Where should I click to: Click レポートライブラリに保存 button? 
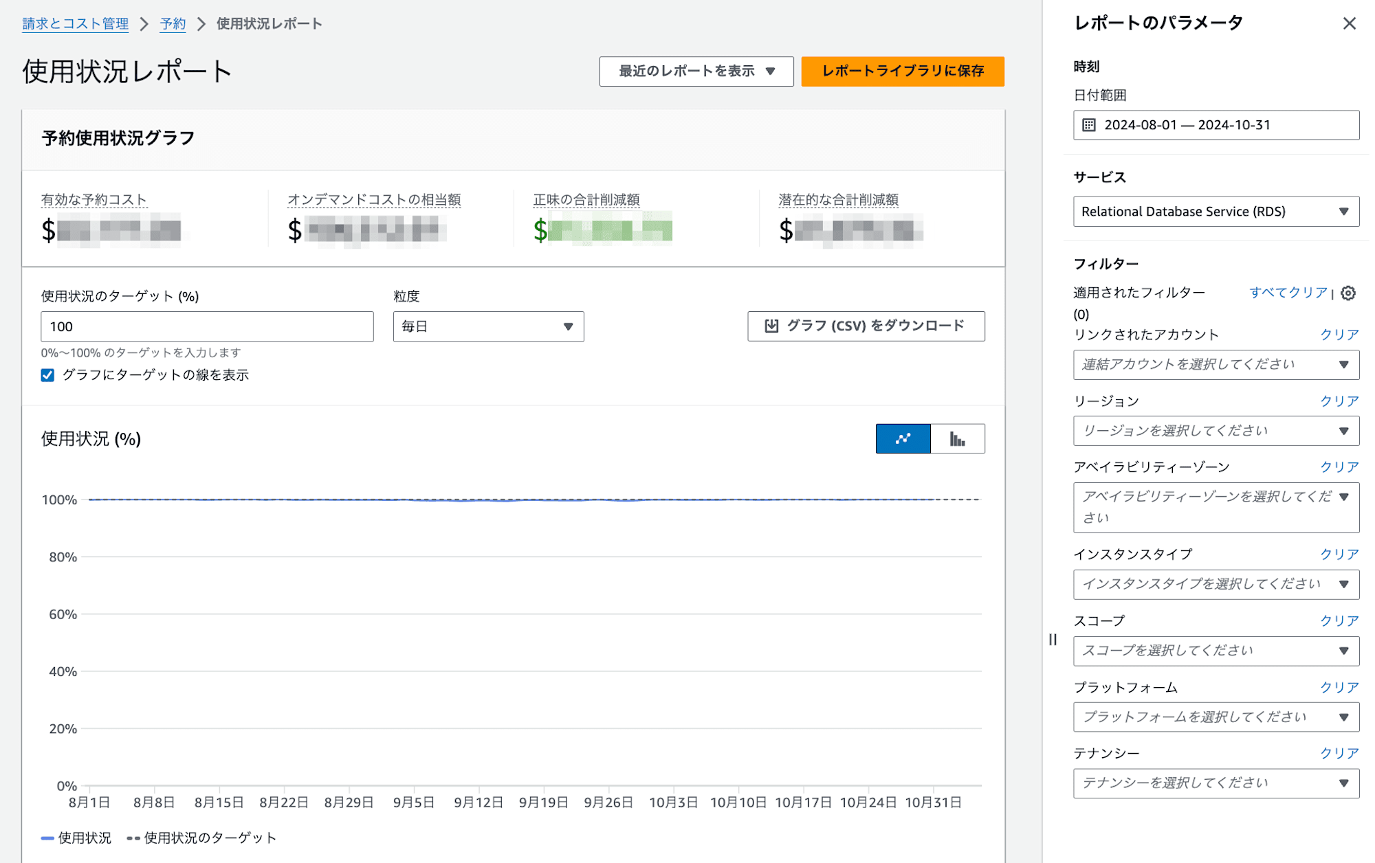point(902,71)
